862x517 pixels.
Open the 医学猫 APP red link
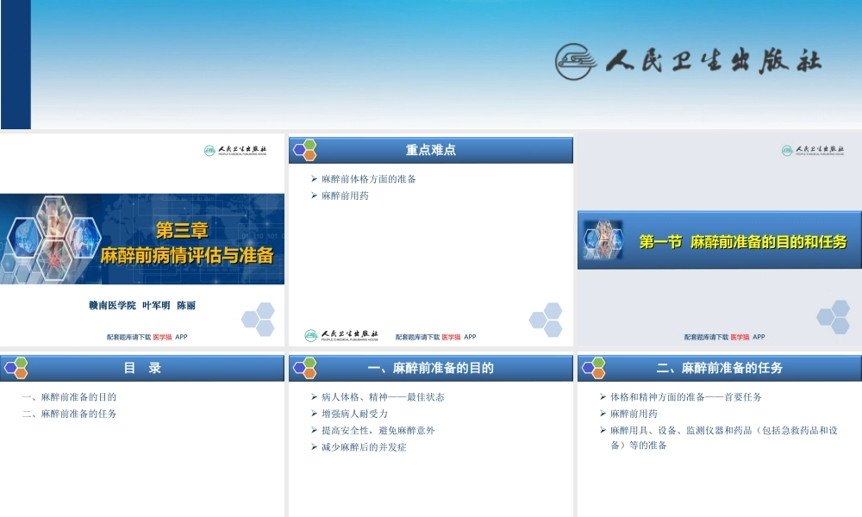point(451,336)
